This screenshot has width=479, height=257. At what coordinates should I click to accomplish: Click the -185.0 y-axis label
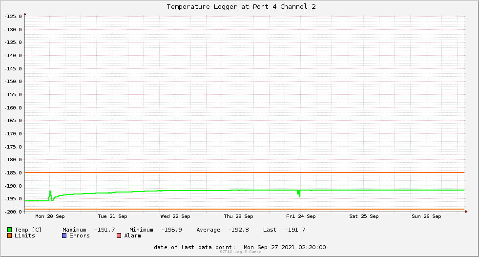(x=13, y=173)
